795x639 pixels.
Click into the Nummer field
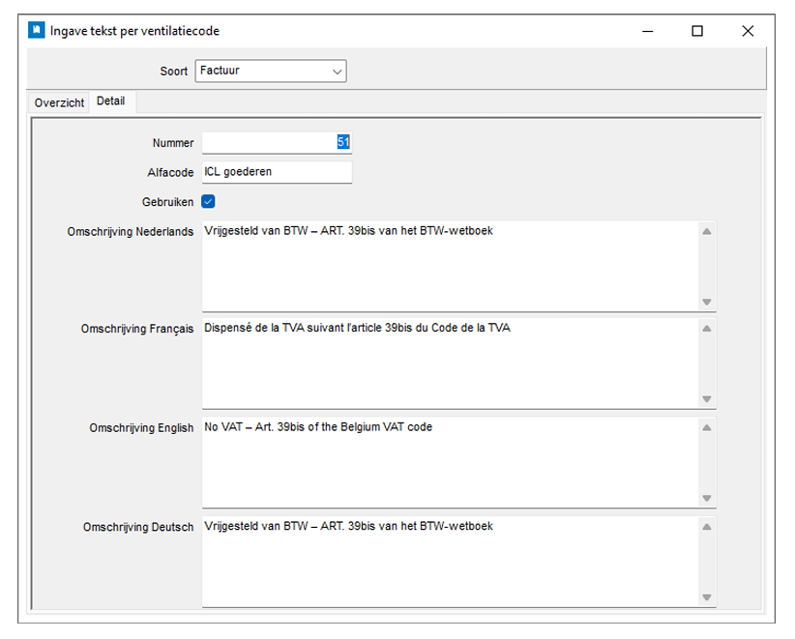[x=277, y=142]
